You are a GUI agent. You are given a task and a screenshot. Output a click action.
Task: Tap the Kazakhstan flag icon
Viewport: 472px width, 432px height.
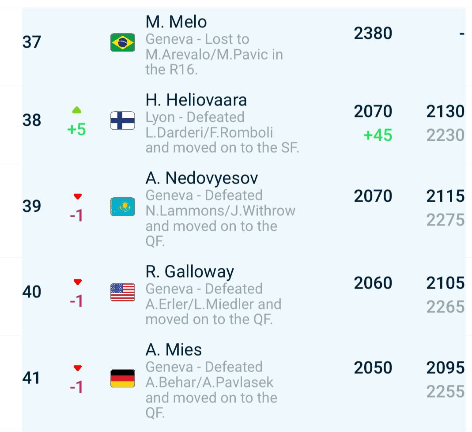[x=122, y=207]
